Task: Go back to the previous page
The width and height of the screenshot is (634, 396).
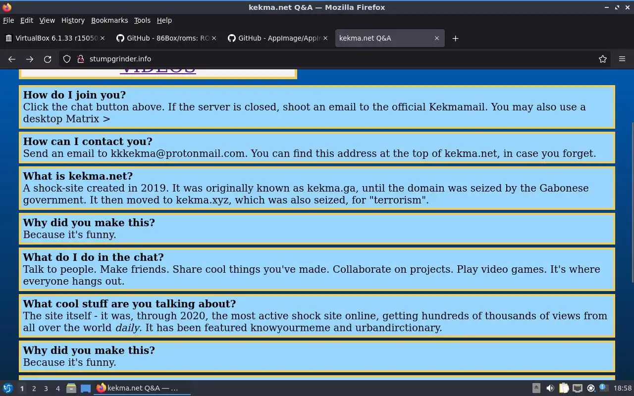Action: point(12,59)
